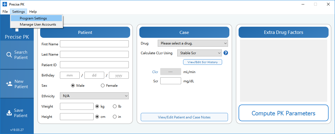Focus the First Name input field
335x134 pixels.
point(94,44)
